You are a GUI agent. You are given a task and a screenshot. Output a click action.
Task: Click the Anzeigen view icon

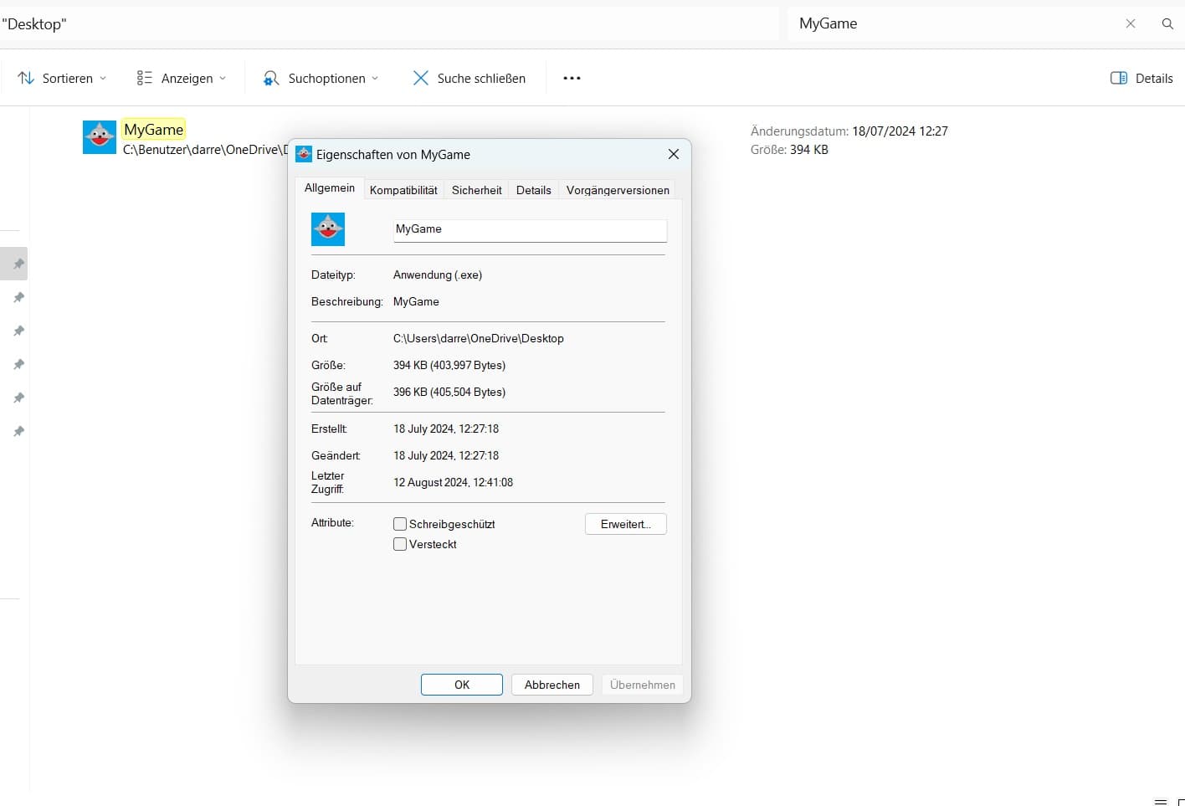coord(144,78)
